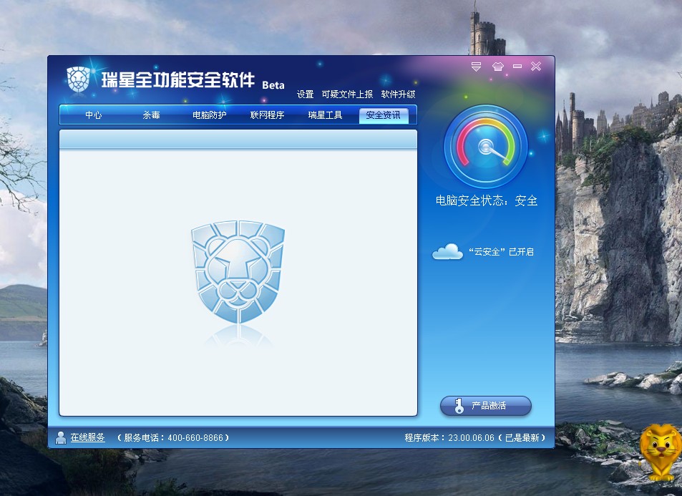Click the Rising lion shield logo
This screenshot has width=682, height=496.
click(78, 80)
